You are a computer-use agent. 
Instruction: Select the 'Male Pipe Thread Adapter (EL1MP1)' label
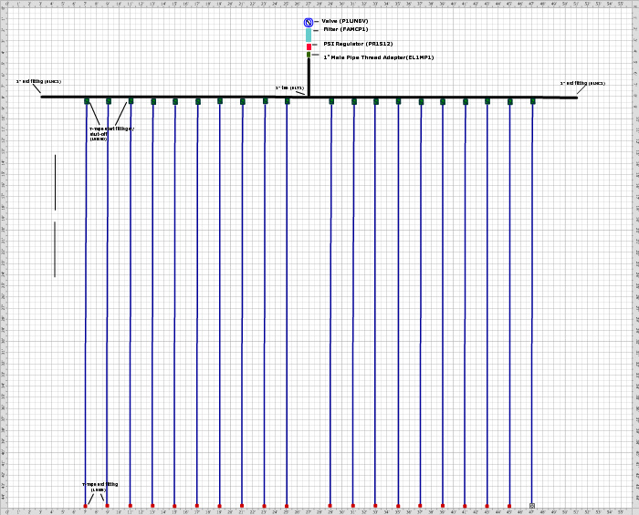pos(378,57)
